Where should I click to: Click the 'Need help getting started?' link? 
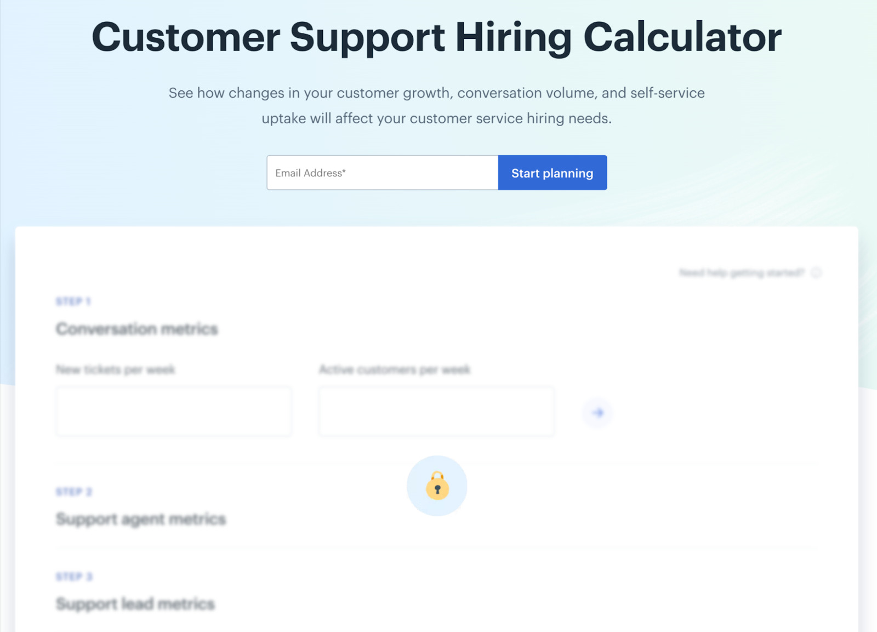point(743,272)
